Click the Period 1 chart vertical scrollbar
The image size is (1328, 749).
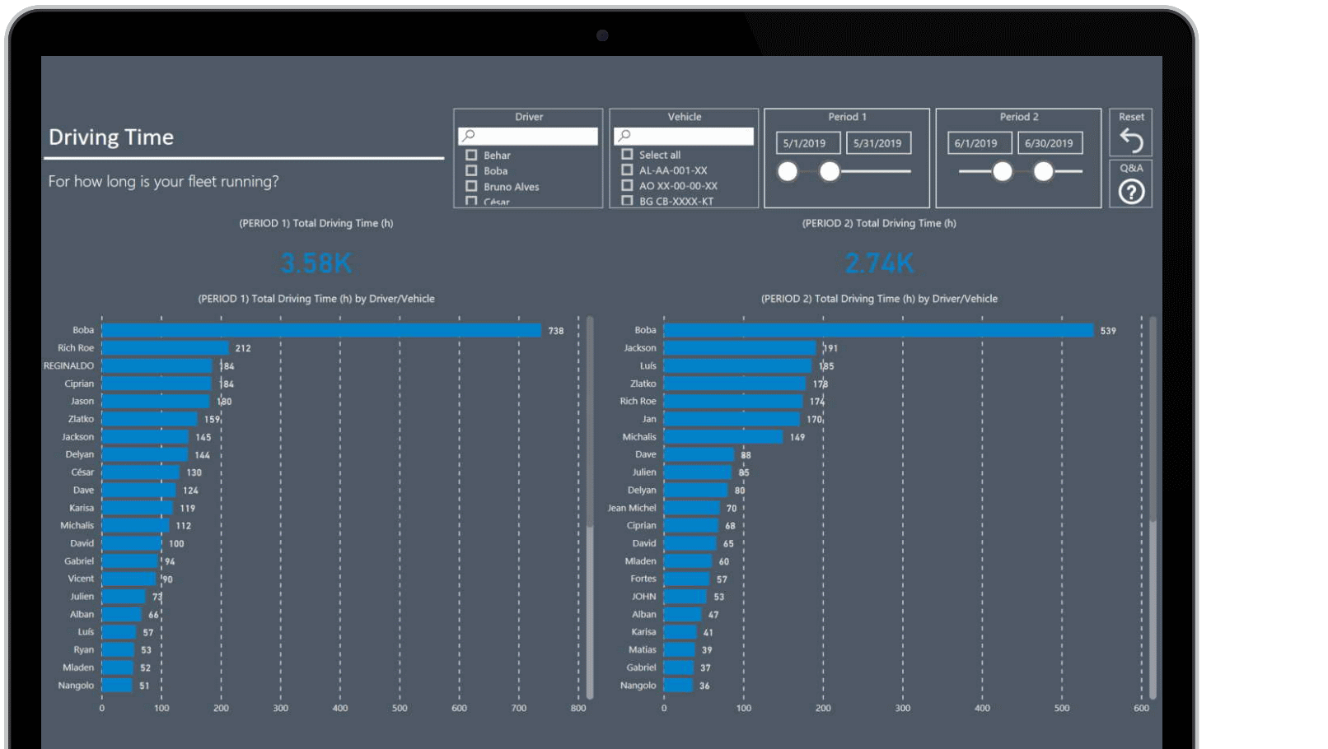590,420
